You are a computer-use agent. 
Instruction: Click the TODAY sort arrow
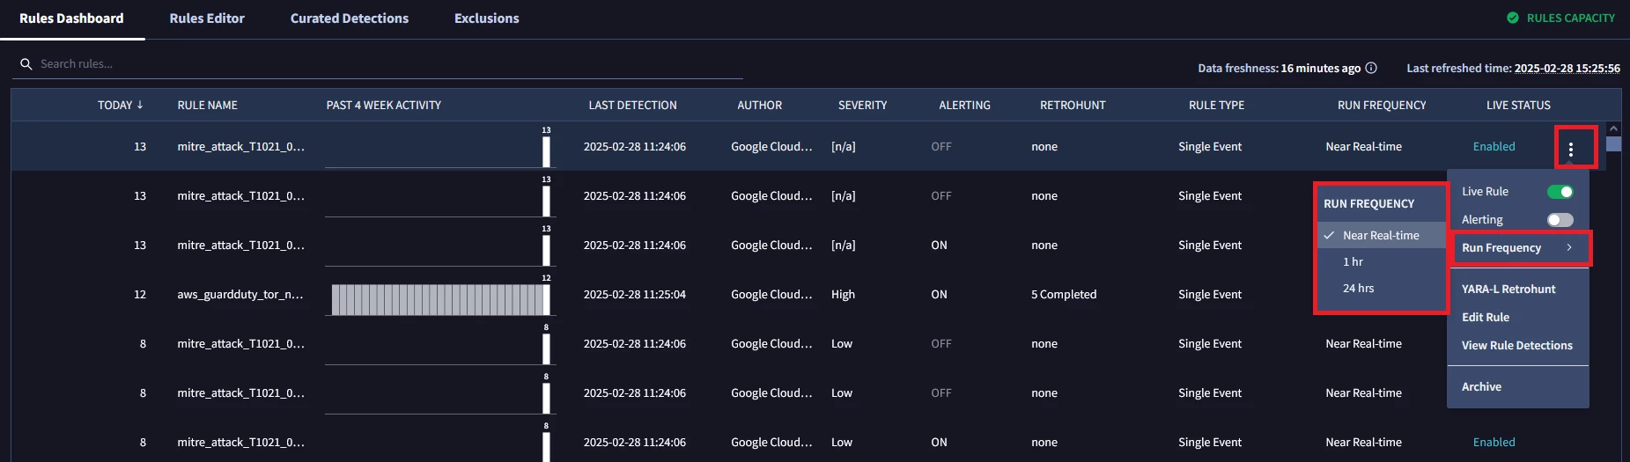coord(140,105)
